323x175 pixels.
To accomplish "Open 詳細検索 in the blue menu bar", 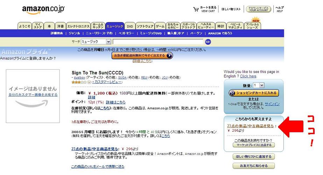I will click(x=57, y=33).
